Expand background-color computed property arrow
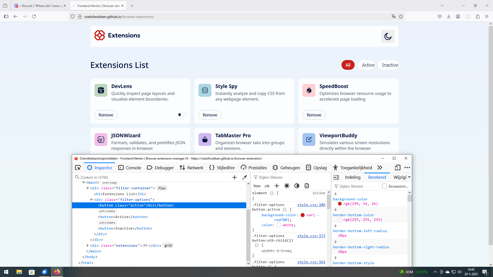493x277 pixels. pos(336,194)
